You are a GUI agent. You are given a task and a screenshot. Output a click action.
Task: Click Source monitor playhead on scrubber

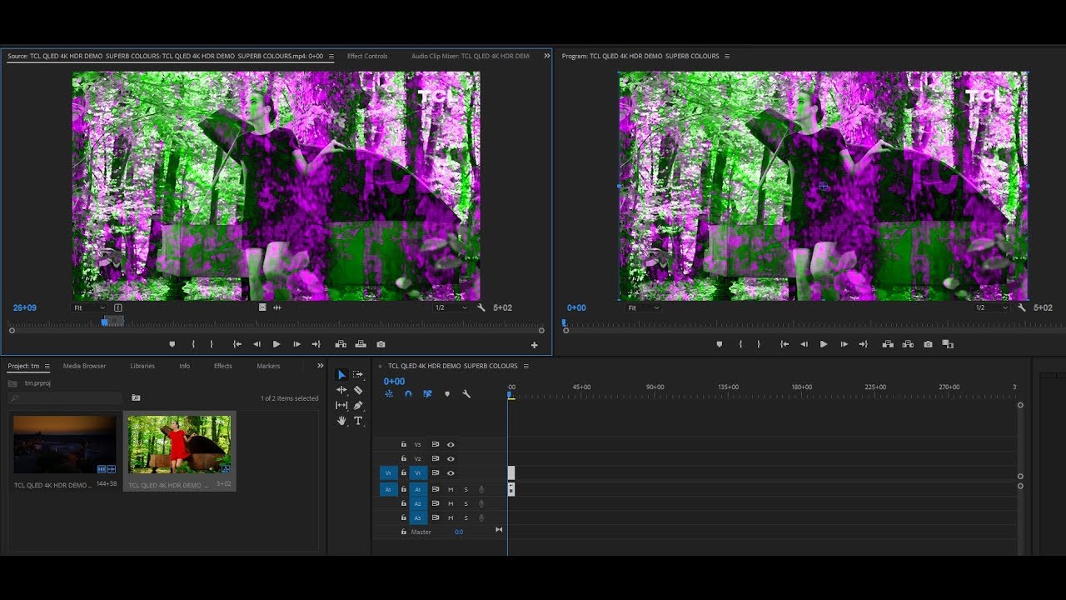105,322
